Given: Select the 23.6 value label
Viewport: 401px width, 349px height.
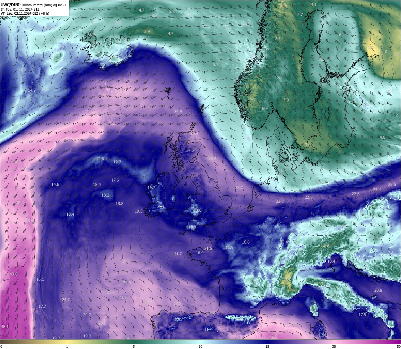Looking at the screenshot, I should point(392,185).
